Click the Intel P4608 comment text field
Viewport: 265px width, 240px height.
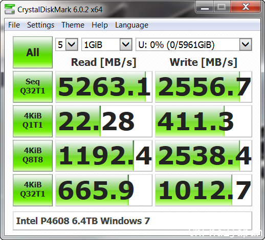point(132,221)
